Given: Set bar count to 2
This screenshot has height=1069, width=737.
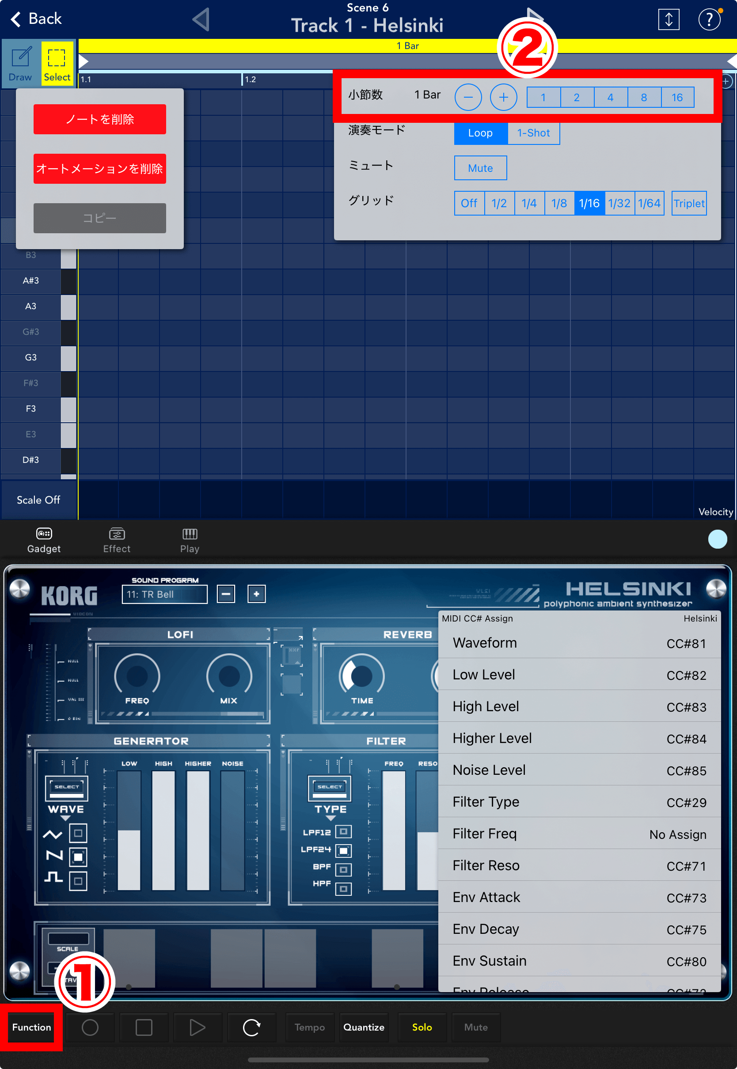Looking at the screenshot, I should coord(577,97).
